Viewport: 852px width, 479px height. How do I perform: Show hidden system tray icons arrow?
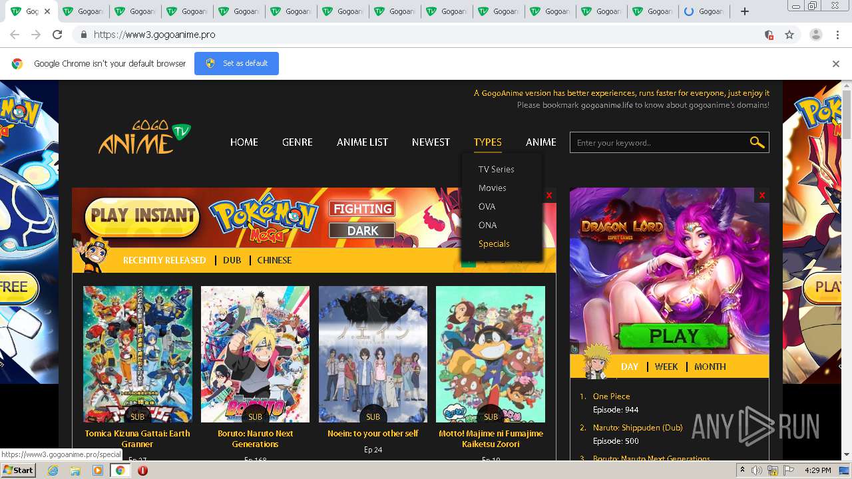pos(742,470)
